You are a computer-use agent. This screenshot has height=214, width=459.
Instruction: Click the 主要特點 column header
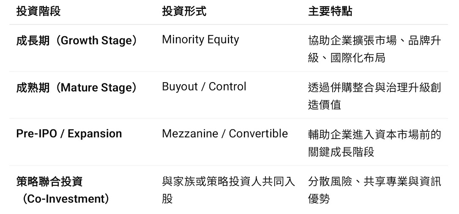tap(330, 11)
